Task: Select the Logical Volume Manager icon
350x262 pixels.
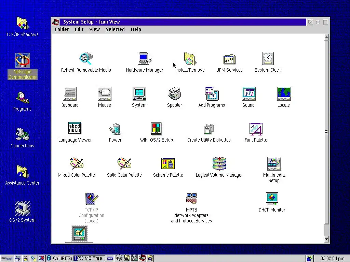Action: (x=219, y=163)
